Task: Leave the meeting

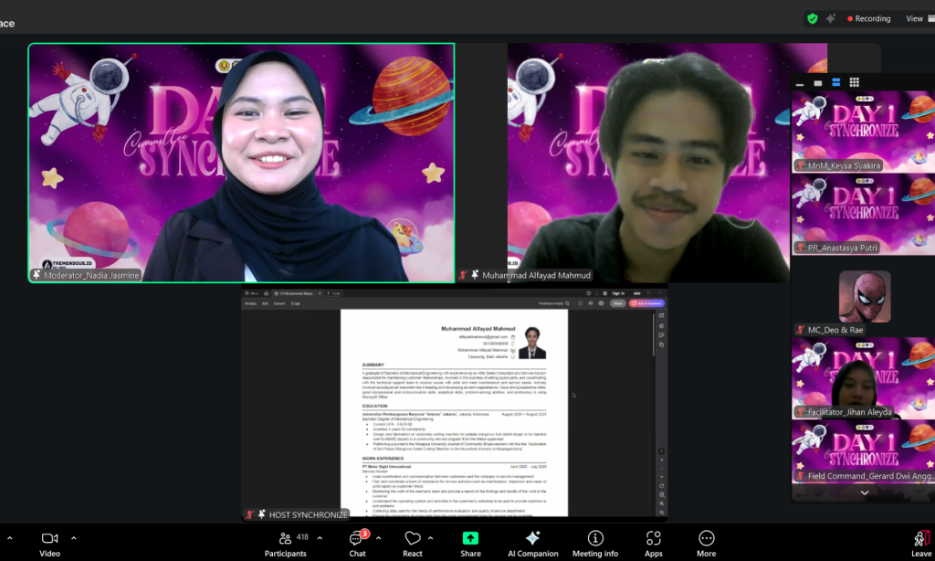Action: [x=922, y=544]
